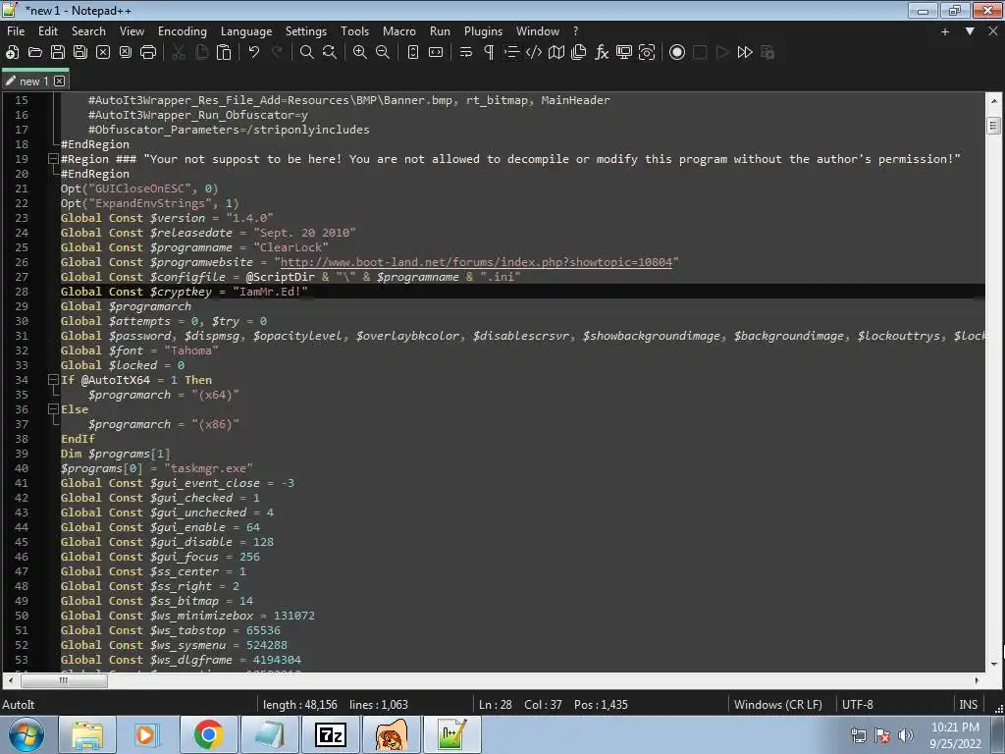This screenshot has width=1005, height=754.
Task: Print the document using the printer icon
Action: tap(148, 53)
